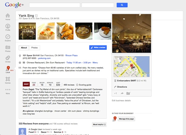Viewport: 186px width, 135px height.
Task: Open the Circles sidebar icon
Action: [x=7, y=59]
